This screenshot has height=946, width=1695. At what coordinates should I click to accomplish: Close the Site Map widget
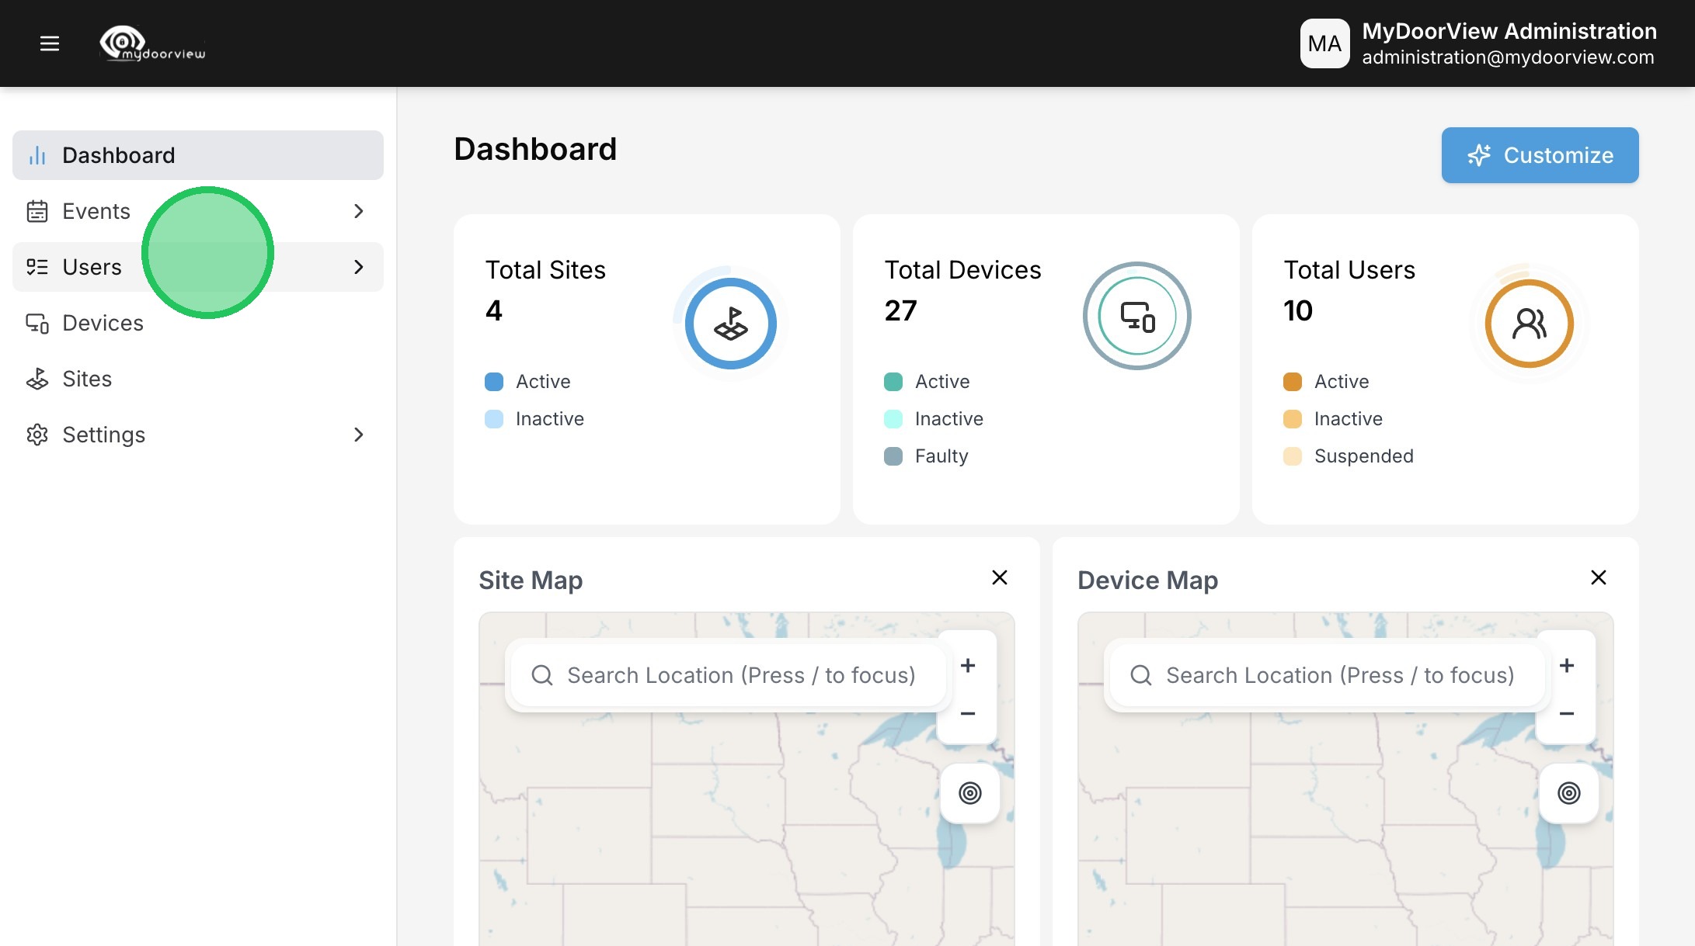[x=1000, y=577]
